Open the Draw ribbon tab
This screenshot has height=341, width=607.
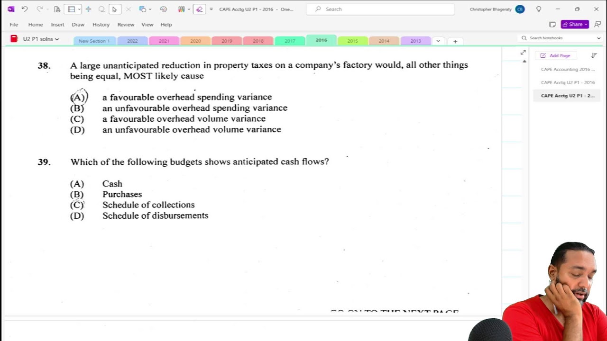(x=78, y=25)
